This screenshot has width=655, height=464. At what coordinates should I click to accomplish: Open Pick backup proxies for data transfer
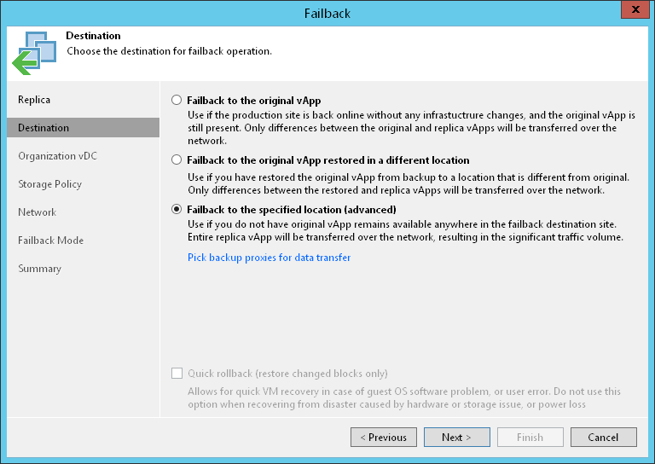[x=269, y=258]
